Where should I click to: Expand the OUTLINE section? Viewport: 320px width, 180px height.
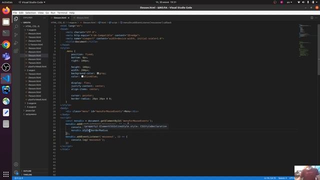click(26, 171)
